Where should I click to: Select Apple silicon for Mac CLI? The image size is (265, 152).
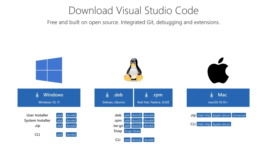pos(222,124)
